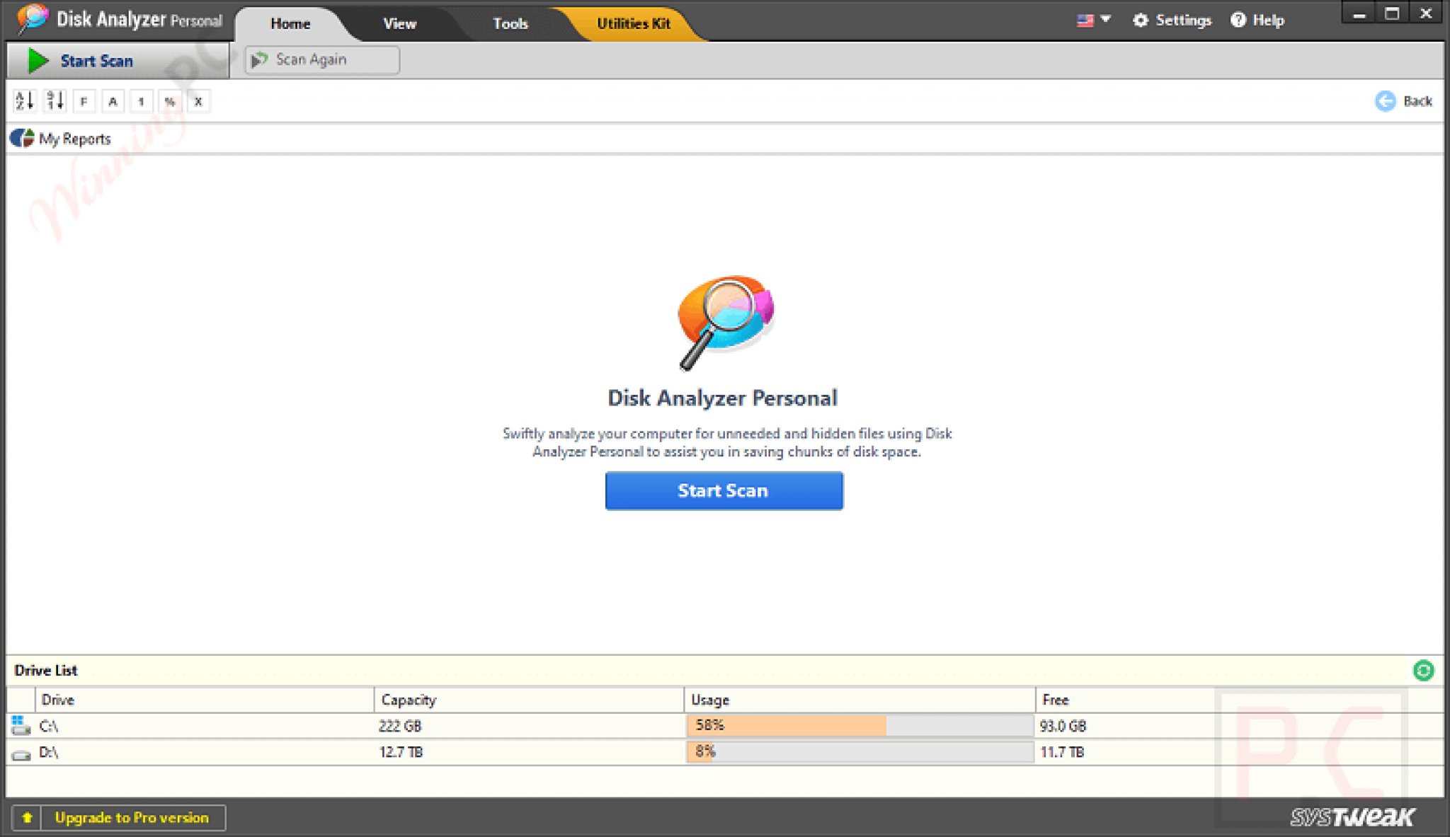The height and width of the screenshot is (837, 1450).
Task: Open the Tools tab
Action: point(510,23)
